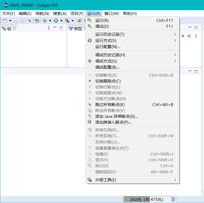Choose 添加 Java 异常断点(X)... entry

click(x=116, y=116)
